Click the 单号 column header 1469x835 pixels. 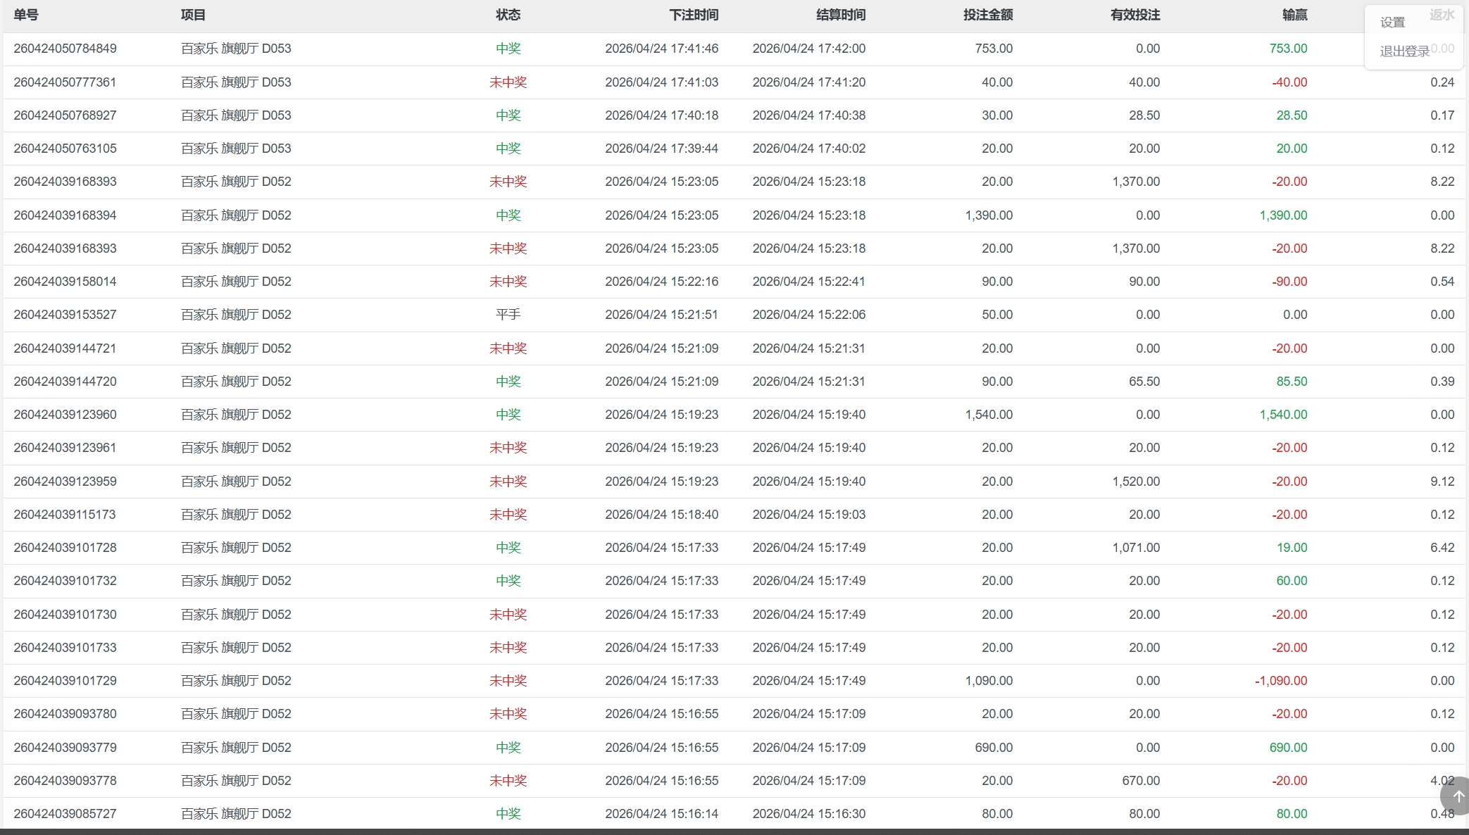point(26,15)
